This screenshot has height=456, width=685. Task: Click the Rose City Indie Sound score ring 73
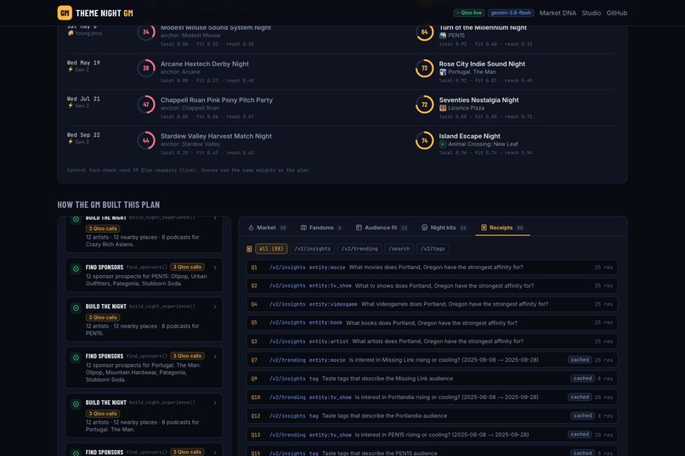(425, 68)
